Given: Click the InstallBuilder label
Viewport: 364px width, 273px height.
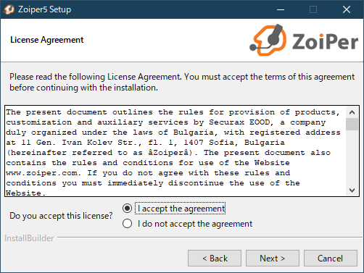Looking at the screenshot, I should pyautogui.click(x=29, y=238).
